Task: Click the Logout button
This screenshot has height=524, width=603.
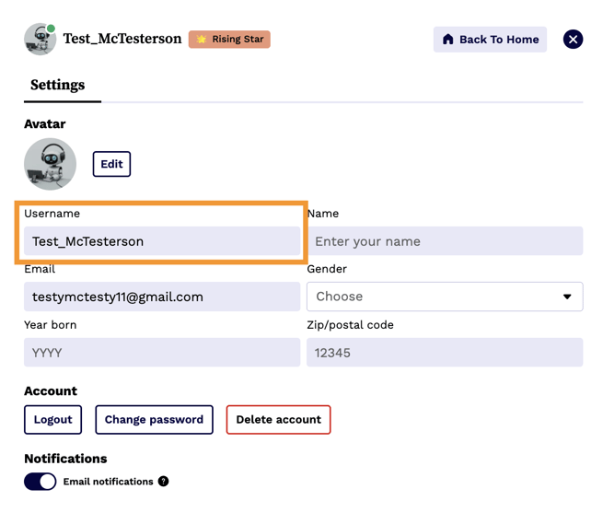Action: (52, 420)
